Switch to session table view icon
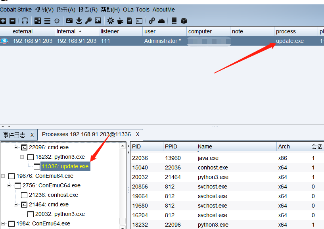Screen dimensions: 324x229 point(47,21)
